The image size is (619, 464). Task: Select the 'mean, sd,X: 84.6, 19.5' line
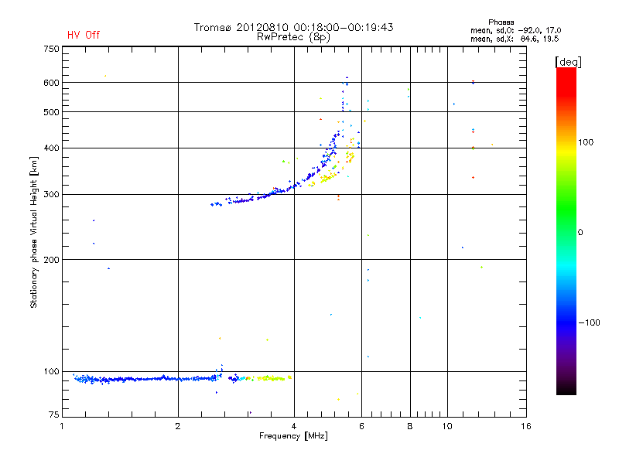point(515,39)
